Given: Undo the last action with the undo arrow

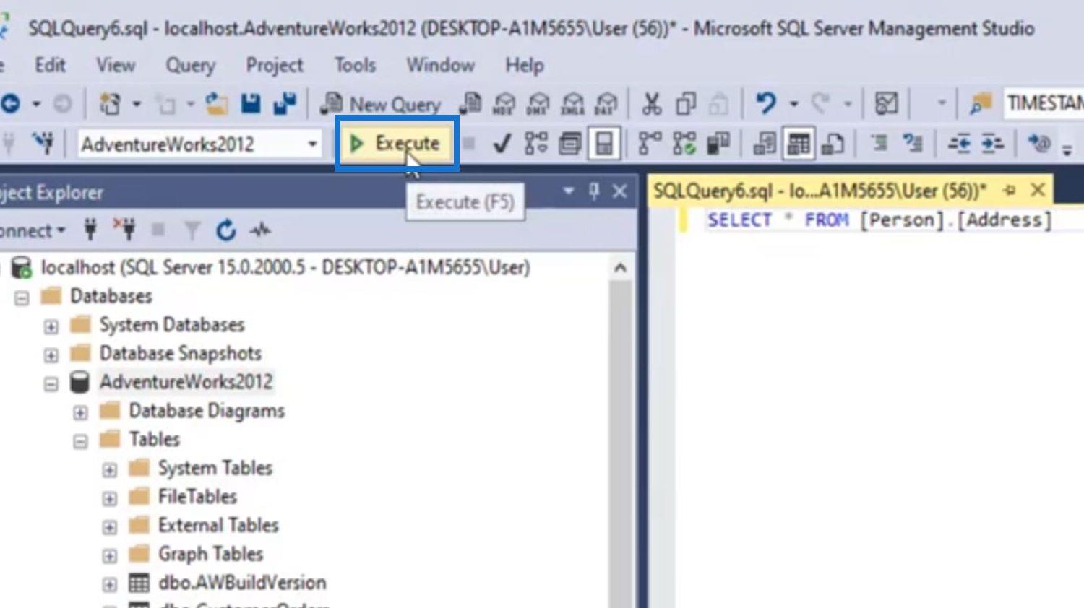Looking at the screenshot, I should (x=766, y=103).
